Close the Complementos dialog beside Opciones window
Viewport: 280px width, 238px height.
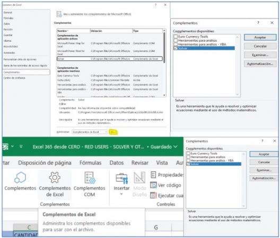(x=272, y=23)
